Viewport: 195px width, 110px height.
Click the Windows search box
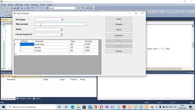tap(31, 107)
